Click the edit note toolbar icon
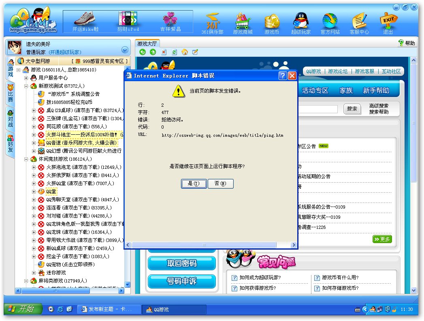Image resolution: width=424 pixels, height=321 pixels. click(195, 52)
